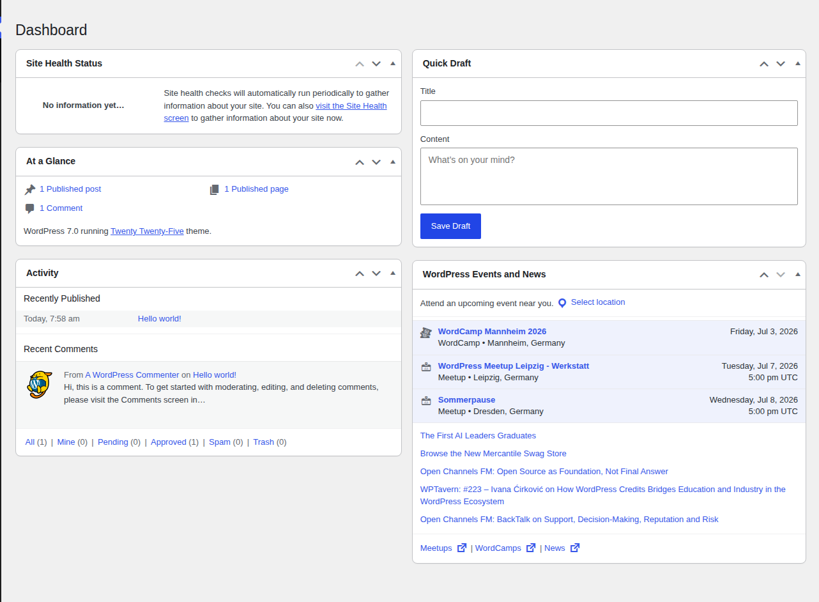This screenshot has width=819, height=602.
Task: Move At a Glance panel down
Action: (x=376, y=162)
